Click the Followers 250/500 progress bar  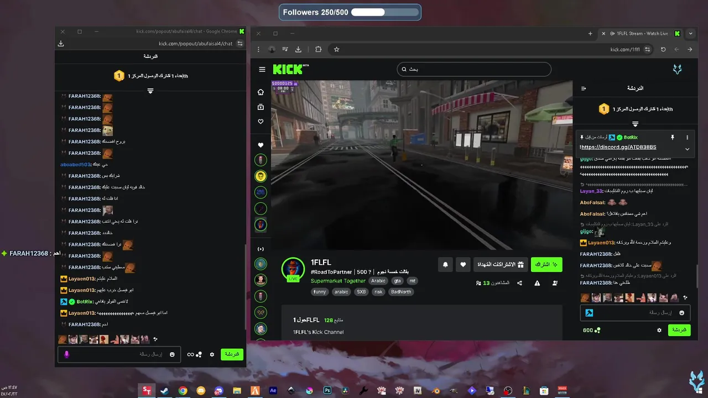tap(350, 12)
